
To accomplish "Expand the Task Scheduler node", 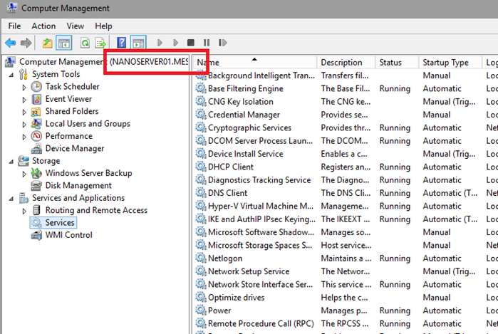I will pyautogui.click(x=24, y=87).
